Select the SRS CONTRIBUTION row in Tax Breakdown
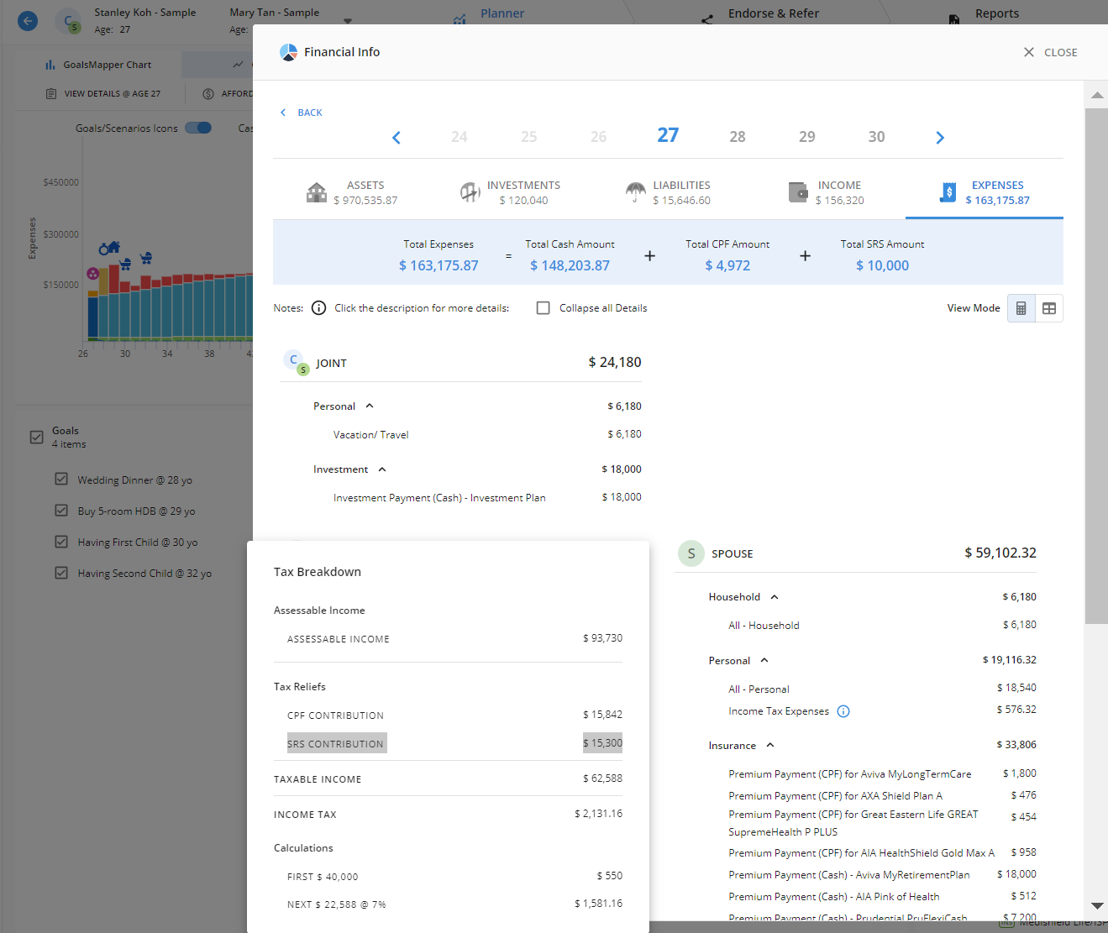The image size is (1108, 933). pyautogui.click(x=454, y=743)
